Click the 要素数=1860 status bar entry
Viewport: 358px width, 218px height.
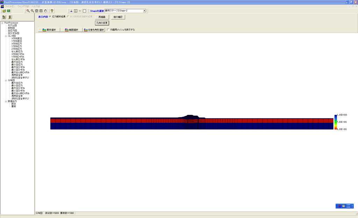67,213
